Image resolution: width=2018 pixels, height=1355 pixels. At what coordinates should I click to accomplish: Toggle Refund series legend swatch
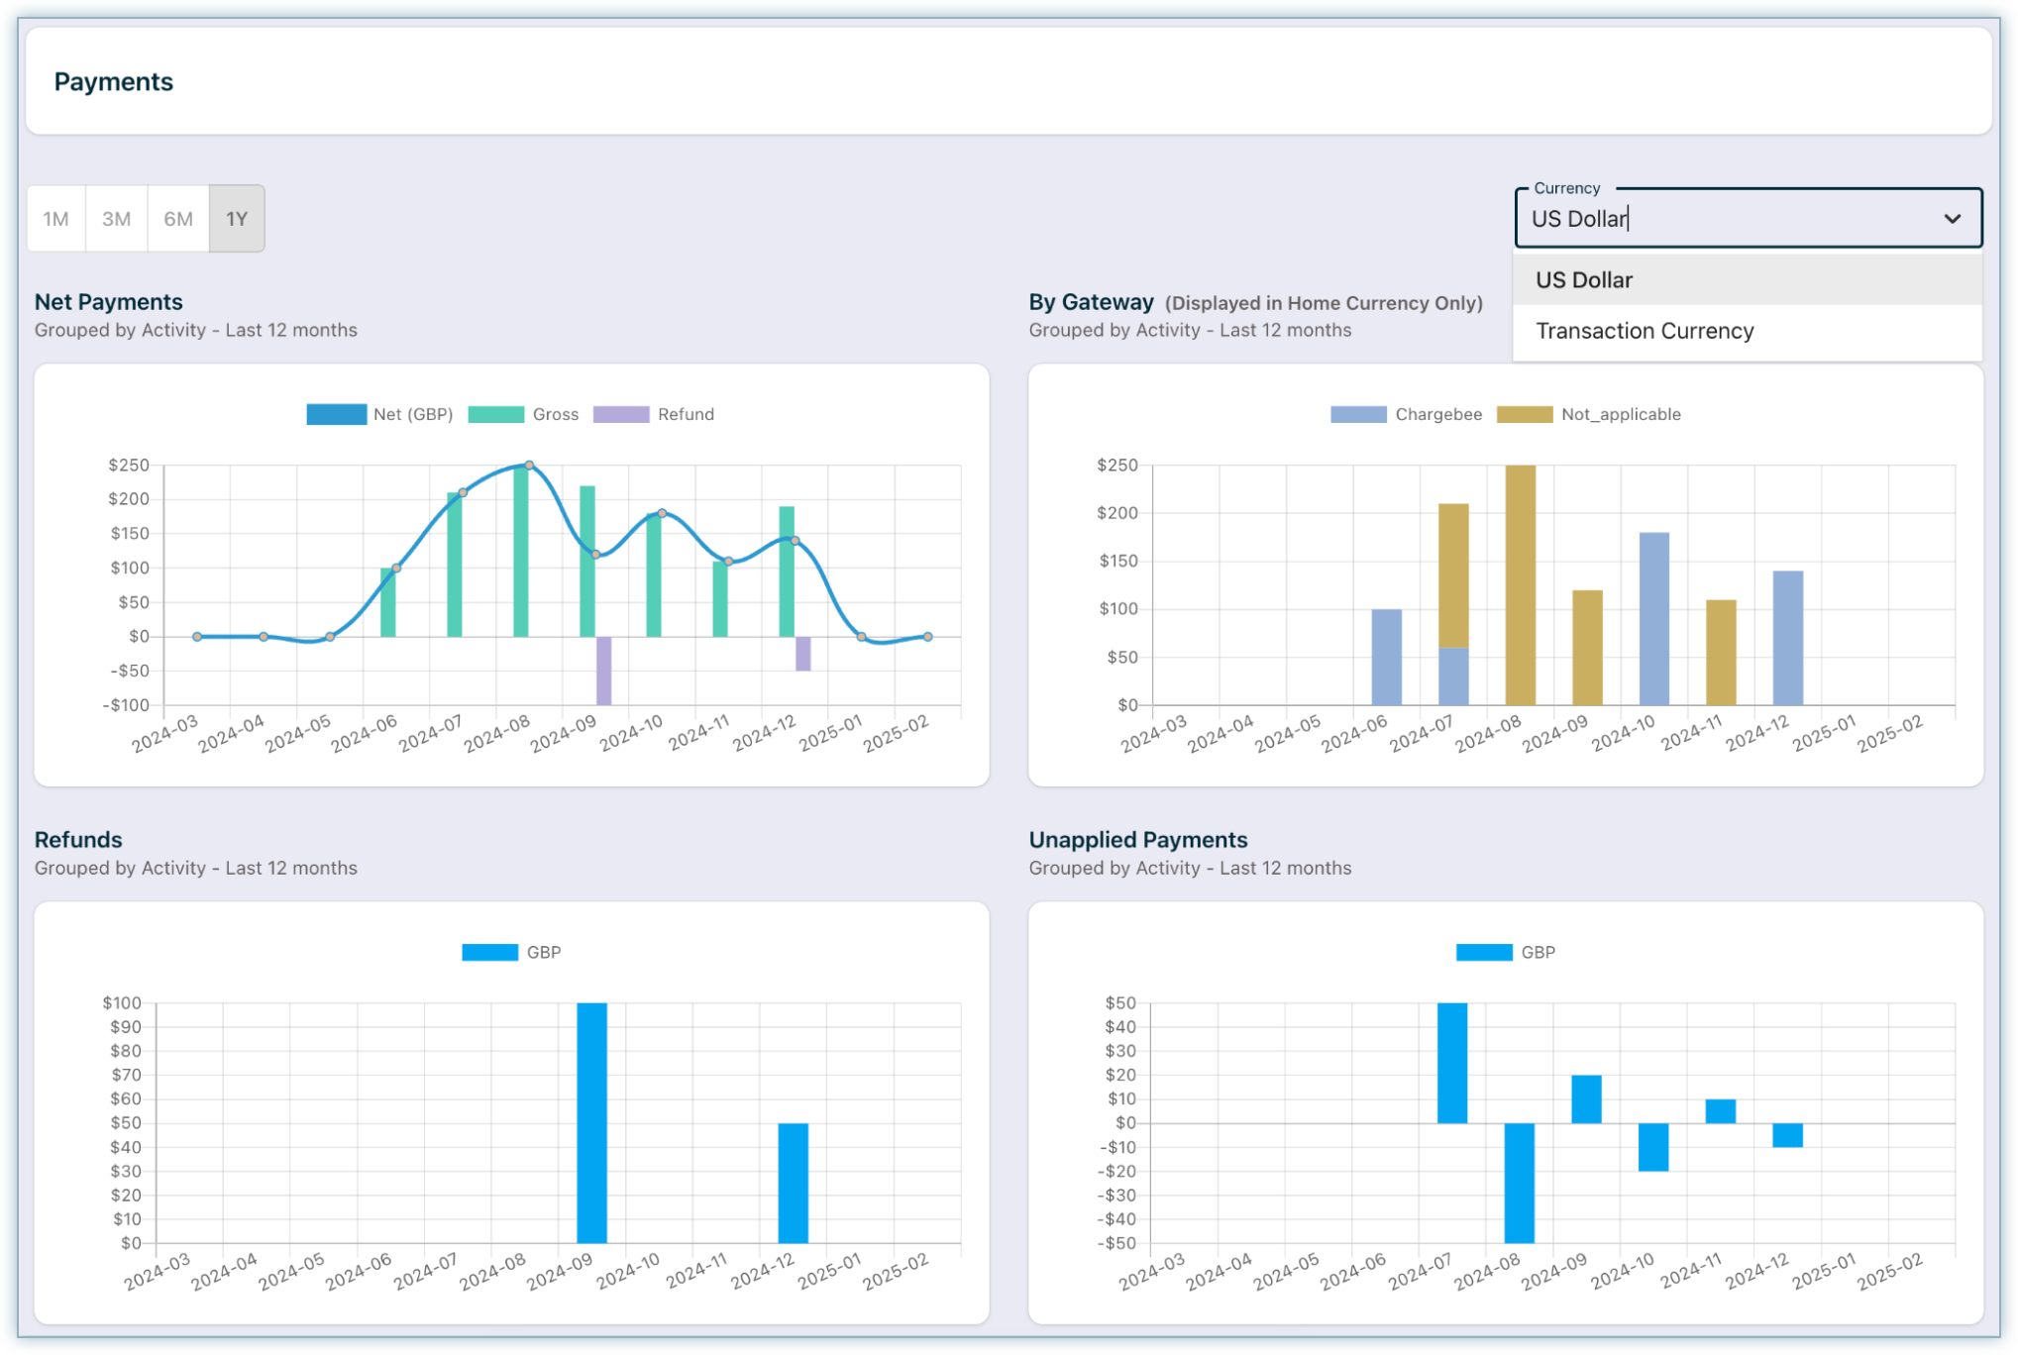[621, 415]
